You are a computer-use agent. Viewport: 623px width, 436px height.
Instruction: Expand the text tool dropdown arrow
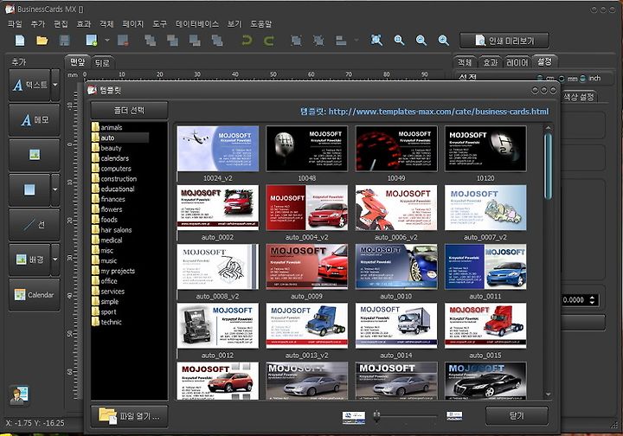pyautogui.click(x=55, y=85)
